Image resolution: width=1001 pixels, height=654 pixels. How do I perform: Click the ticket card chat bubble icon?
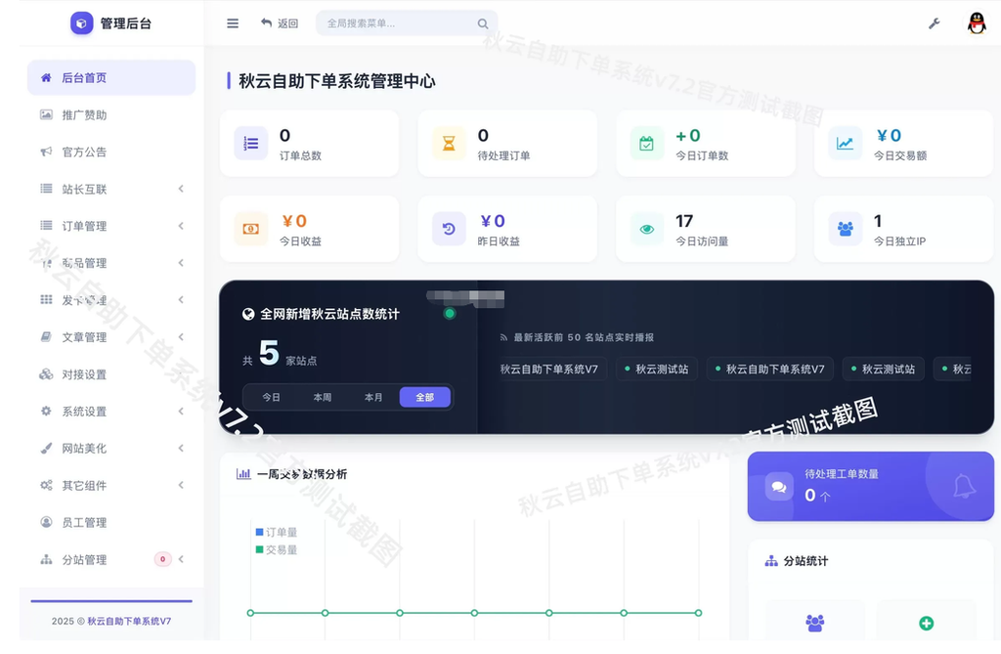[779, 487]
